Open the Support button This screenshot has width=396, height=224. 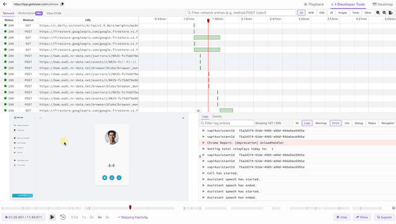384,217
